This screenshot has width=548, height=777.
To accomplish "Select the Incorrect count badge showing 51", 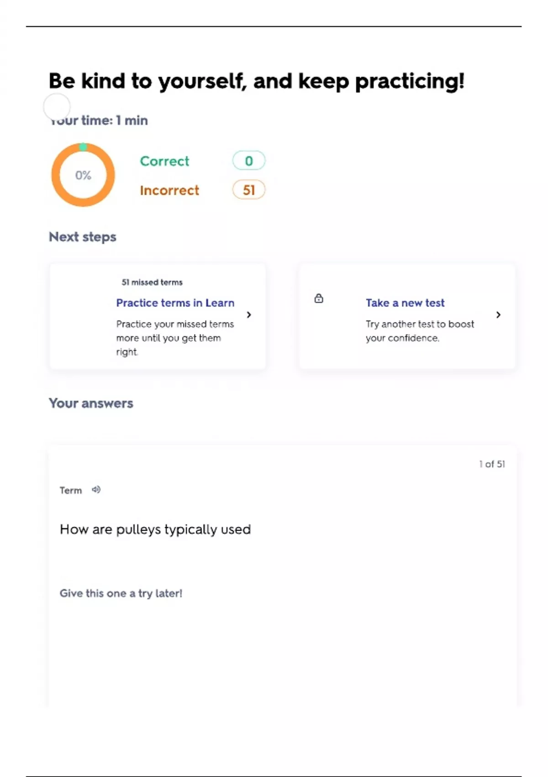I will point(248,190).
